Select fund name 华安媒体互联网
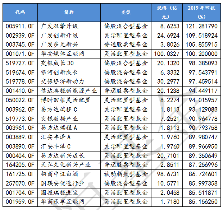Image resolution: width=223 pixels, height=210 pixels. point(63,54)
